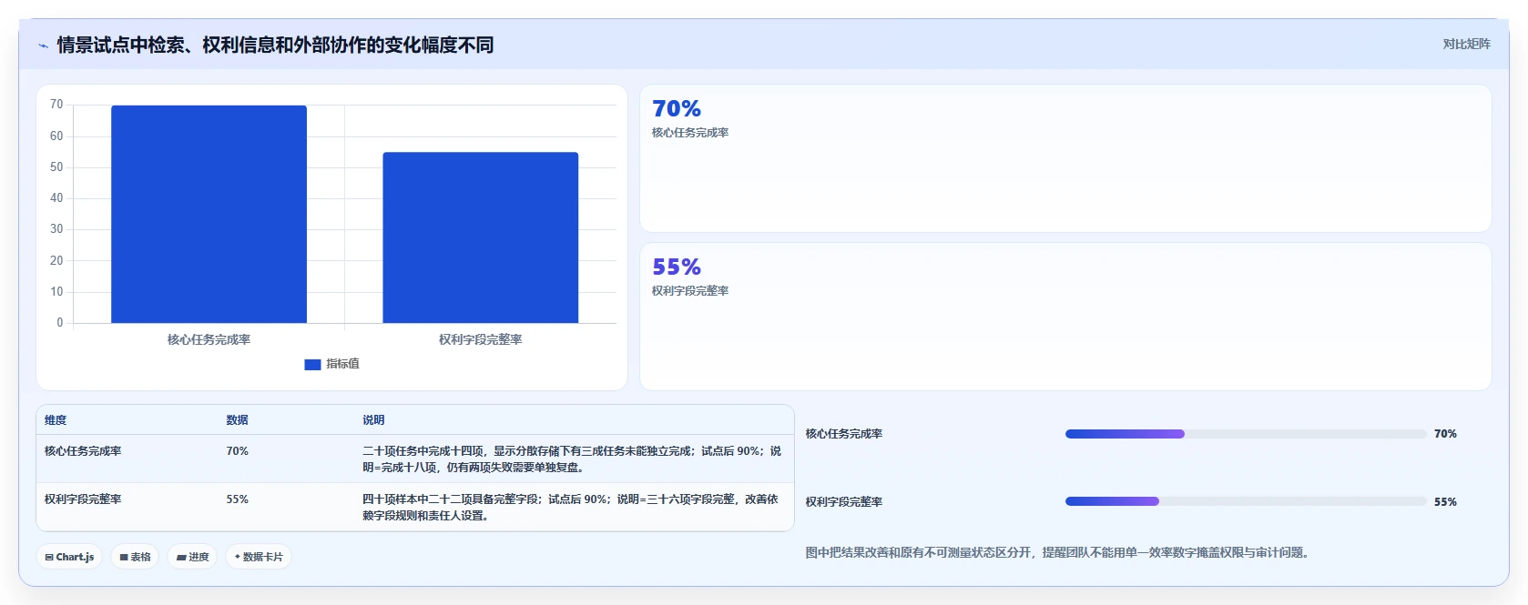Click the y-axis tick label 70
Image resolution: width=1528 pixels, height=605 pixels.
point(56,105)
